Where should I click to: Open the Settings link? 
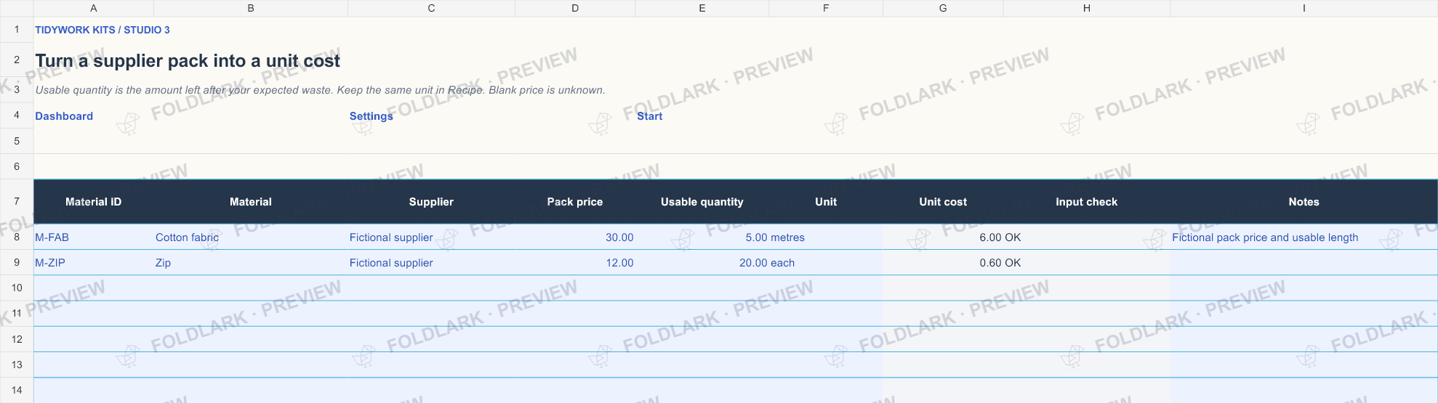click(x=371, y=116)
